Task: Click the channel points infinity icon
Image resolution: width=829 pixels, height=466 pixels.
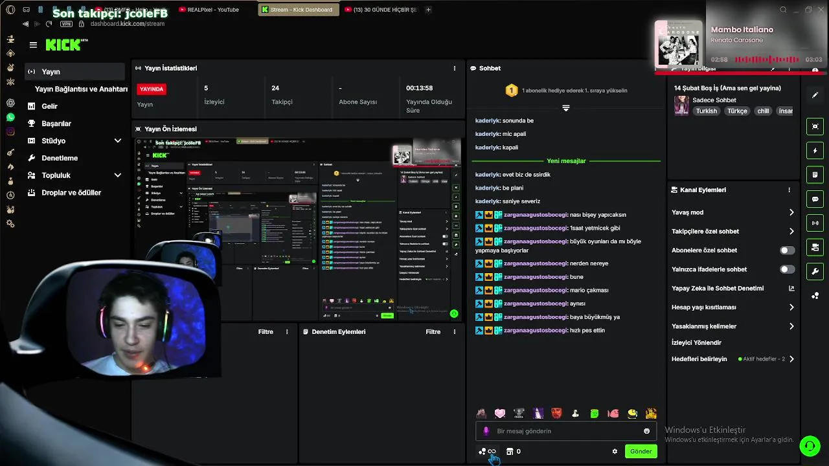Action: tap(487, 452)
